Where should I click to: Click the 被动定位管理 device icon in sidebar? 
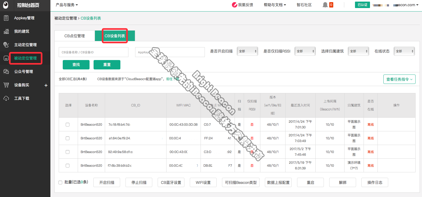coord(6,58)
